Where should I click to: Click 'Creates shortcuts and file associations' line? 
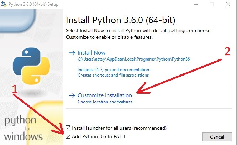click(x=113, y=75)
